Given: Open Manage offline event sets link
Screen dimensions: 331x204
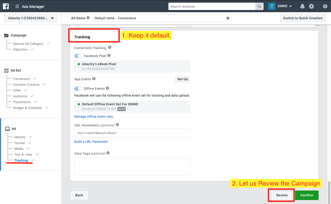Looking at the screenshot, I should tap(94, 116).
